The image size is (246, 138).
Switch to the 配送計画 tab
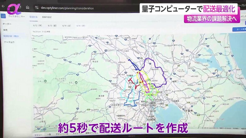(x=33, y=17)
